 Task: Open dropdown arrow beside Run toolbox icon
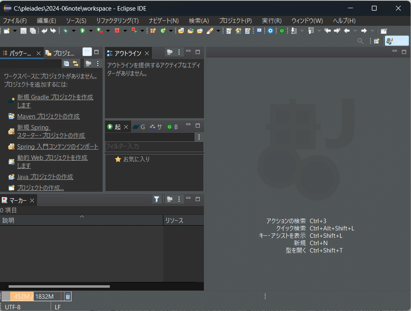click(108, 31)
